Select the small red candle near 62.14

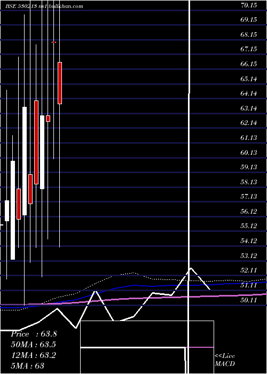pyautogui.click(x=48, y=119)
